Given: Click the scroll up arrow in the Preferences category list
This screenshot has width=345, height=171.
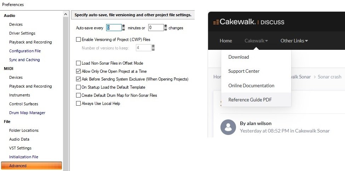Looking at the screenshot, I should click(65, 14).
